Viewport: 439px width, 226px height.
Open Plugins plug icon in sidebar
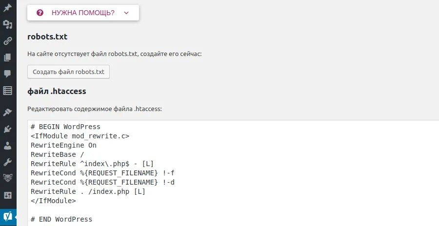(x=7, y=129)
